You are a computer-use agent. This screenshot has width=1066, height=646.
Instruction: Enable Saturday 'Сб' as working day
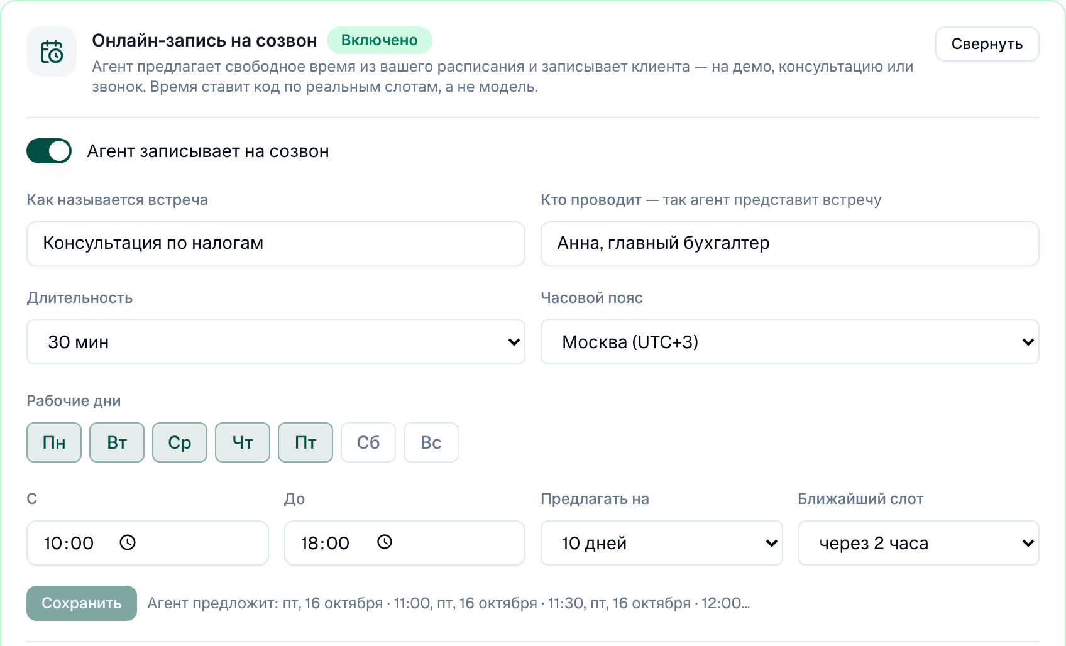[368, 442]
